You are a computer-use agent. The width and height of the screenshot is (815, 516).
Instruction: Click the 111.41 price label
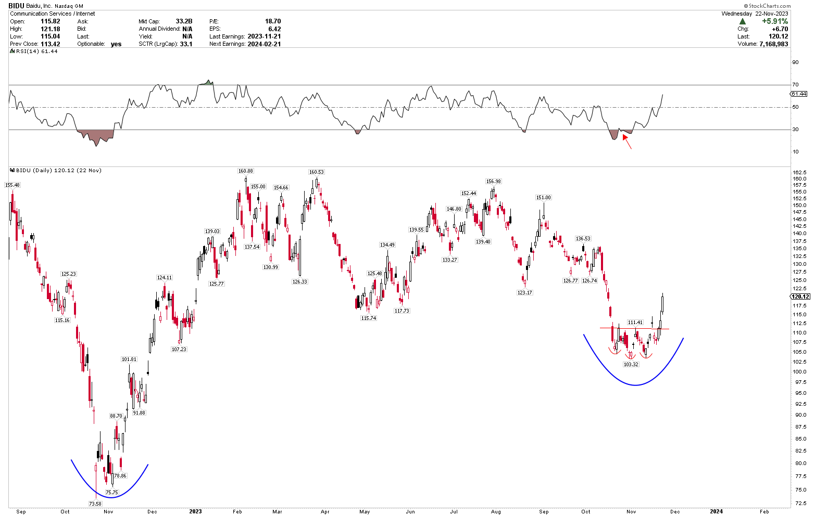pos(635,322)
